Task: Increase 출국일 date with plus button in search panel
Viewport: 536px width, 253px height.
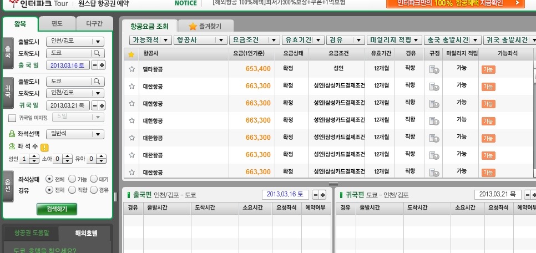Action: click(102, 65)
